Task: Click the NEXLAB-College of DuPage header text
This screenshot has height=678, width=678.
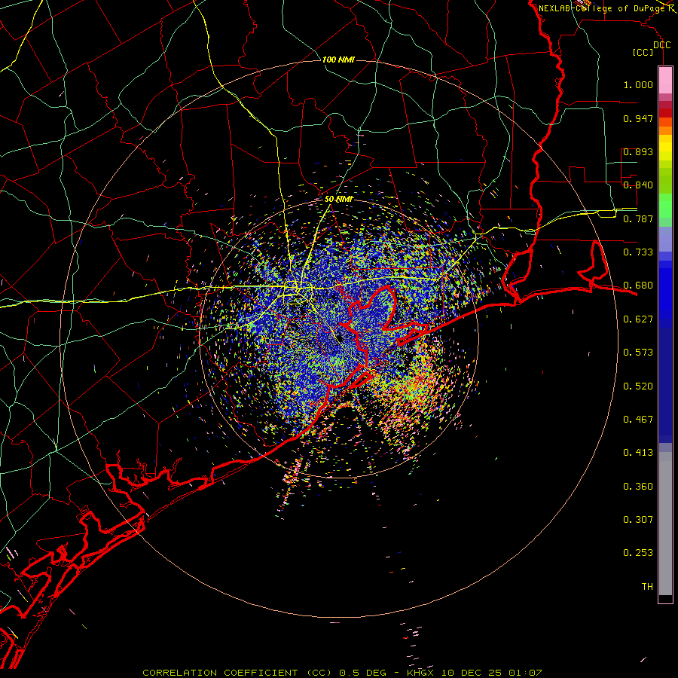Action: [x=603, y=8]
